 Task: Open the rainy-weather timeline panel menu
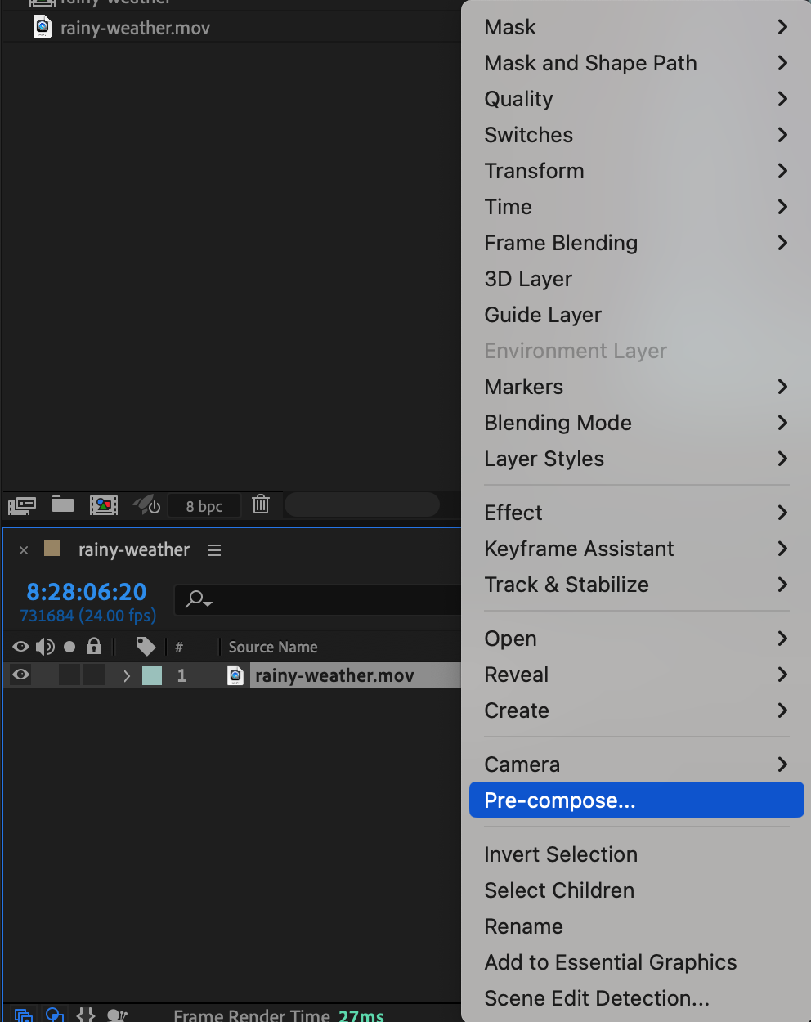point(214,550)
